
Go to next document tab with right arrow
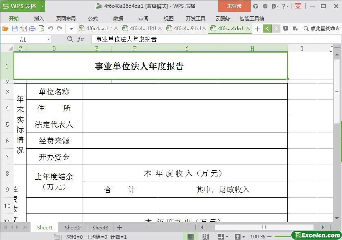pyautogui.click(x=276, y=29)
